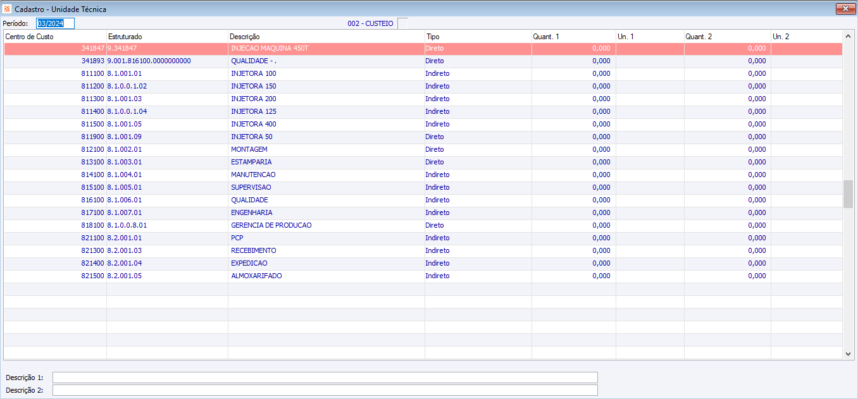Click the Un. 2 column header
The height and width of the screenshot is (399, 858).
pos(807,37)
